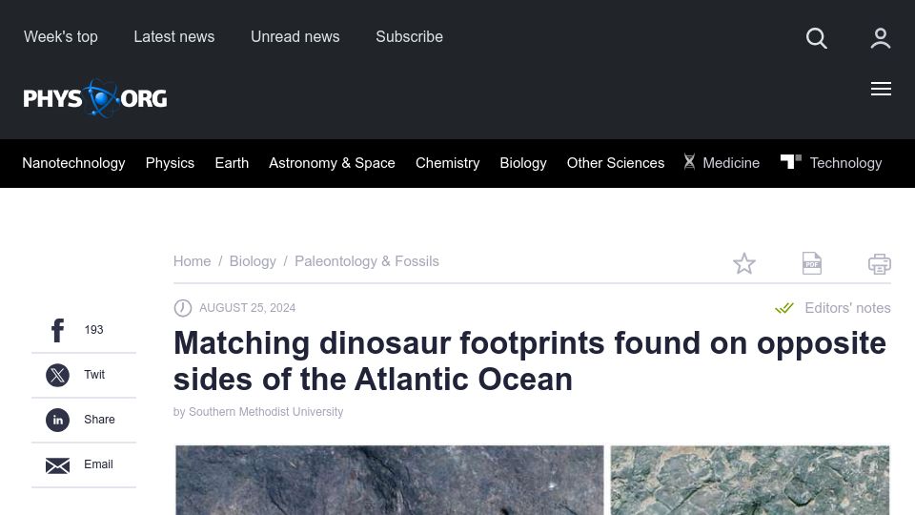Screen dimensions: 915x515
Task: Open the user account icon
Action: tap(880, 38)
